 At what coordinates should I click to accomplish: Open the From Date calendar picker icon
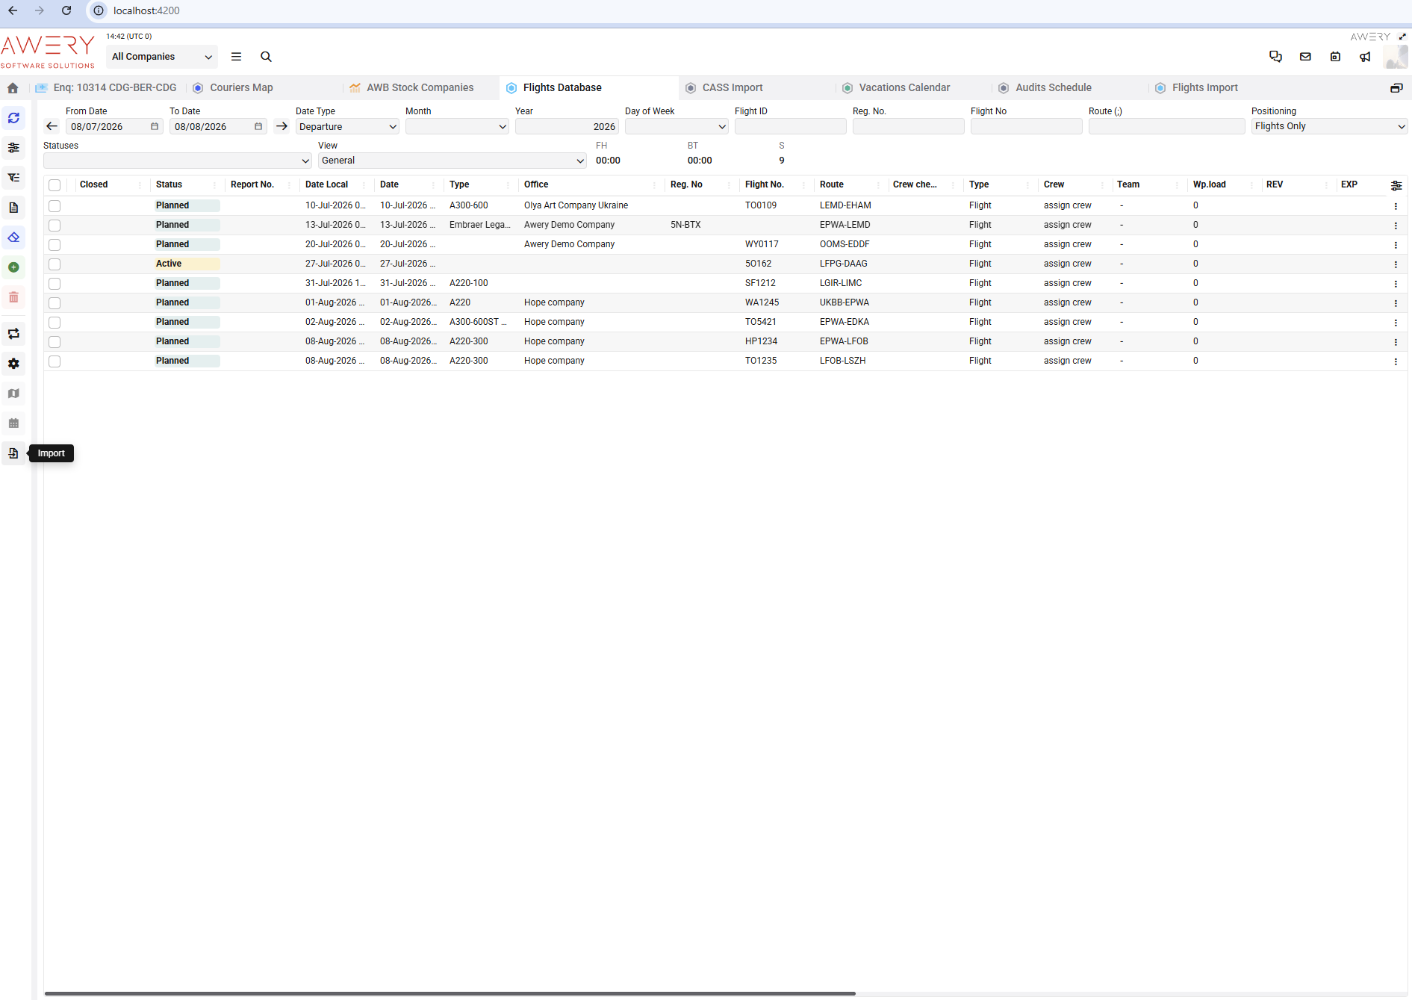click(155, 126)
